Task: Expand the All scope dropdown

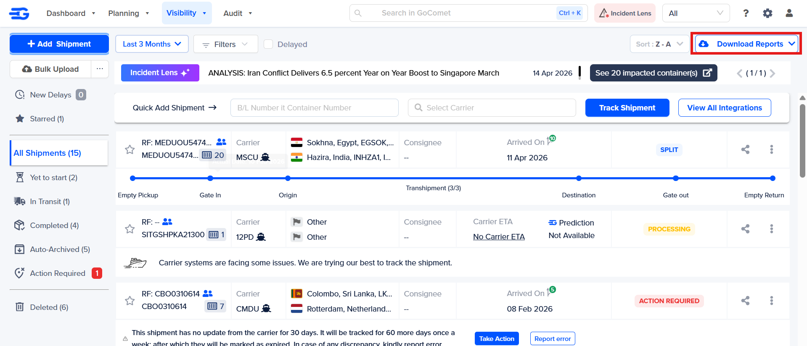Action: coord(696,13)
